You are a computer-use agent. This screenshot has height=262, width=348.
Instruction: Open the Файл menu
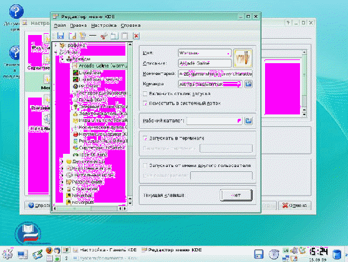click(x=60, y=26)
